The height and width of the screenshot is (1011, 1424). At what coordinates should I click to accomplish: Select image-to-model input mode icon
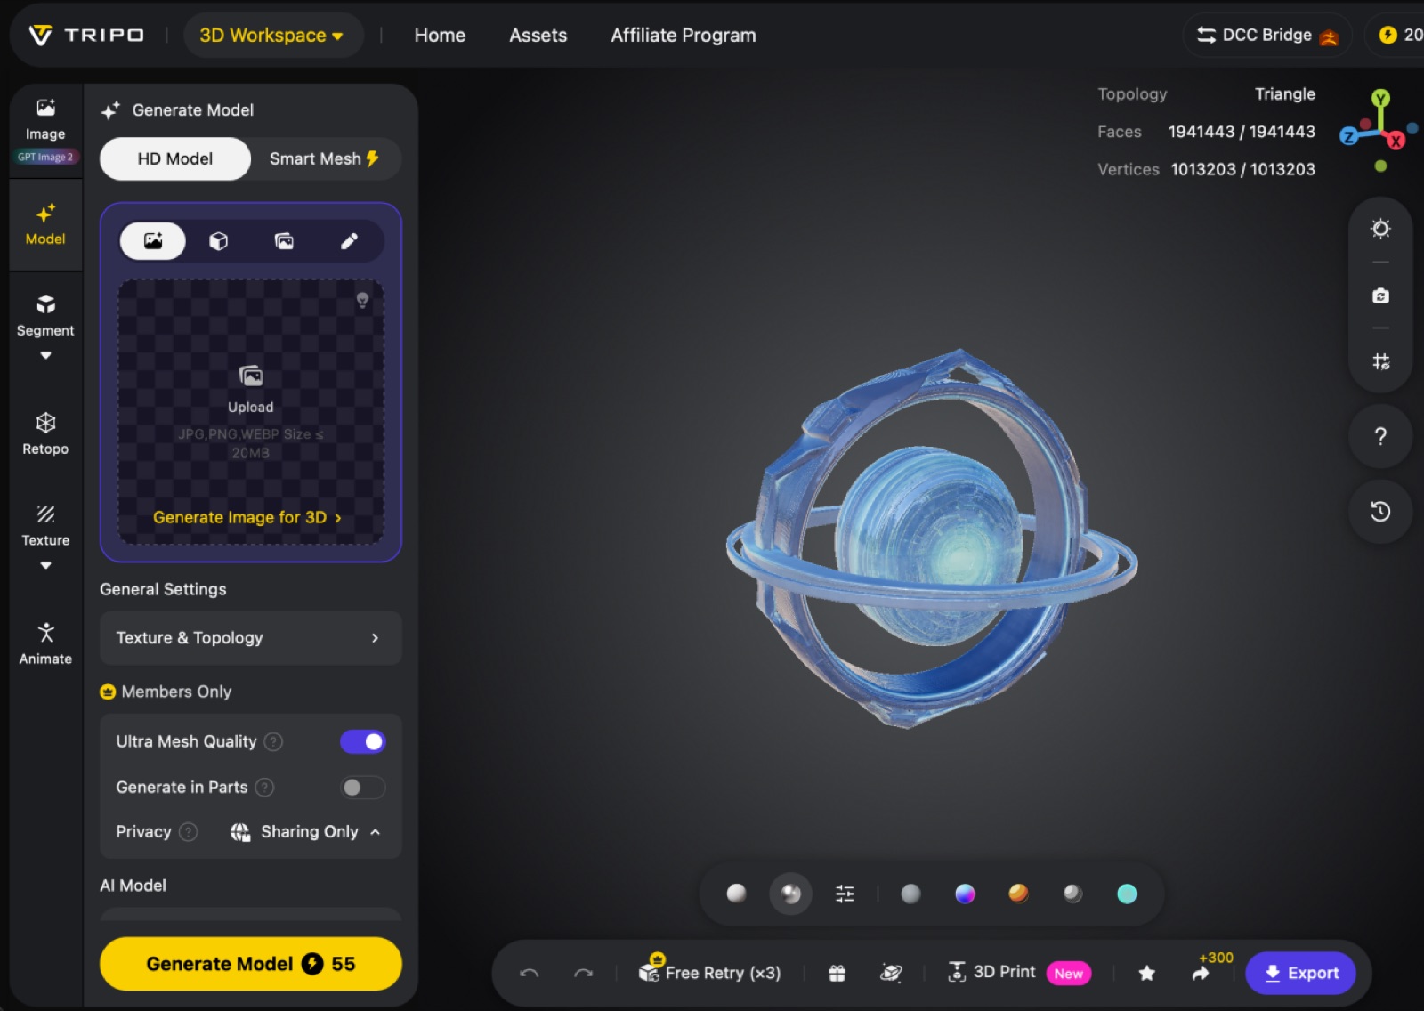pos(153,241)
